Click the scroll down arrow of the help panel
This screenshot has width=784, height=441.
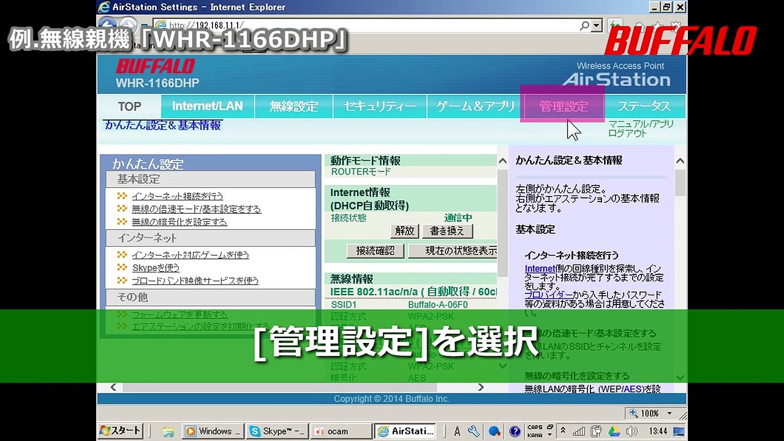680,377
